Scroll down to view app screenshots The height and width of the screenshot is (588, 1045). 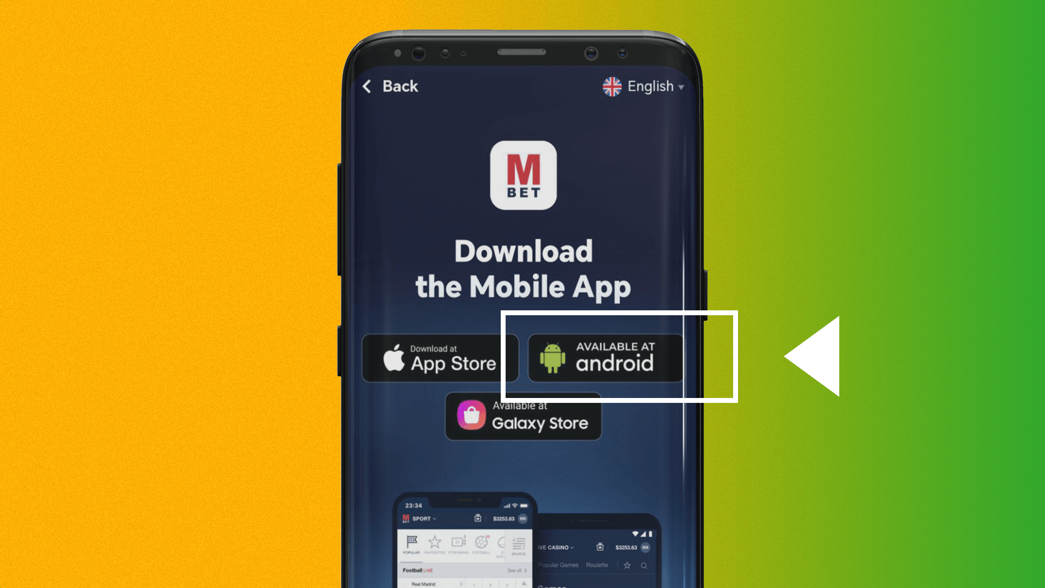523,538
